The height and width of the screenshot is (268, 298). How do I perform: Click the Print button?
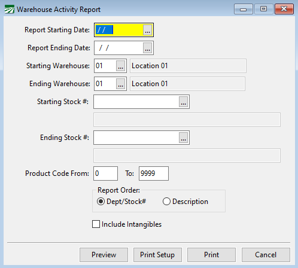tap(211, 255)
